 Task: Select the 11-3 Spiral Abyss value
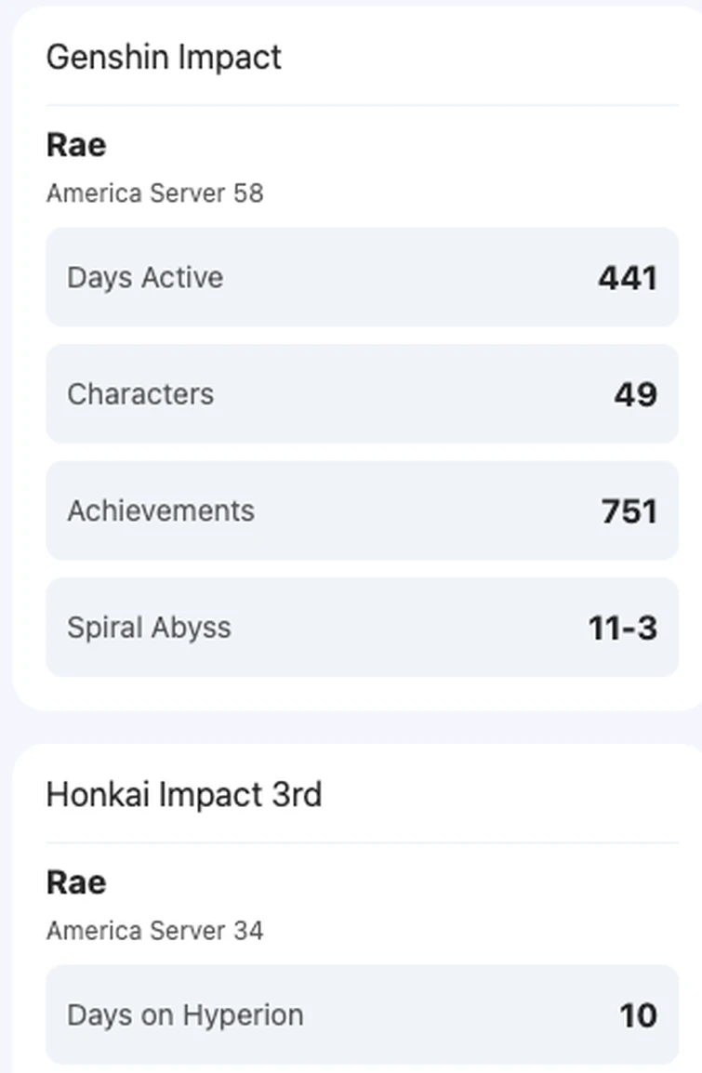point(623,629)
